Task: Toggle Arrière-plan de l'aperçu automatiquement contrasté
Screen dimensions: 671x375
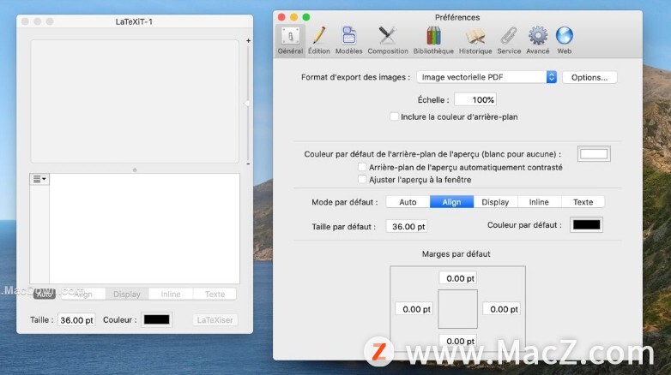Action: (x=362, y=167)
